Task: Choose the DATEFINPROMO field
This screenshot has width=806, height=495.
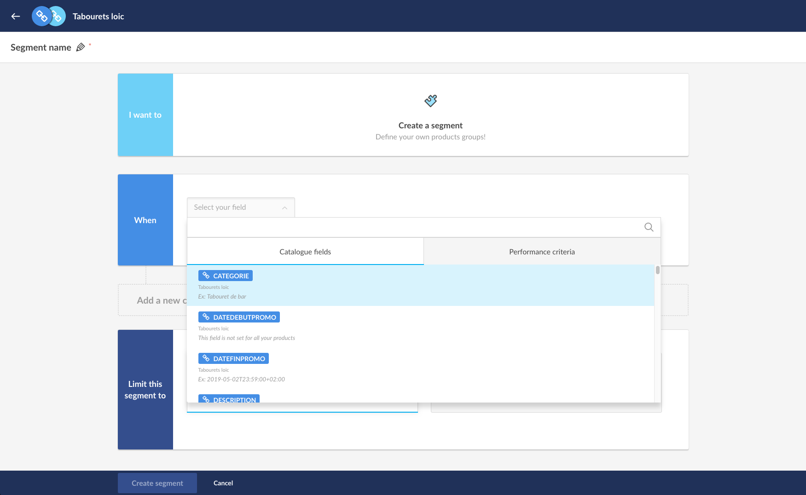Action: point(420,368)
